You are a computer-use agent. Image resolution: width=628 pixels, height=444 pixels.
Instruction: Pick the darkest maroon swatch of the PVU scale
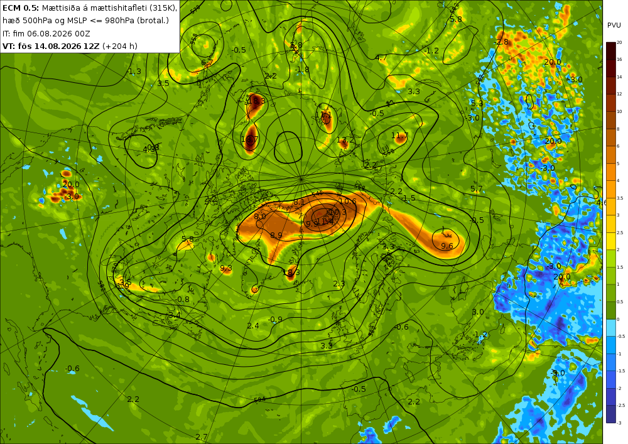pyautogui.click(x=611, y=50)
